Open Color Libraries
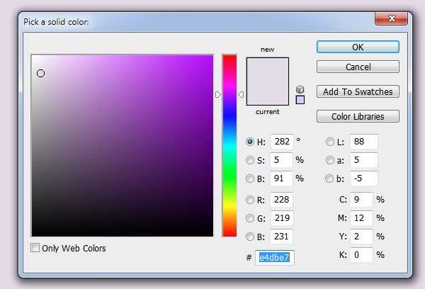 (358, 116)
